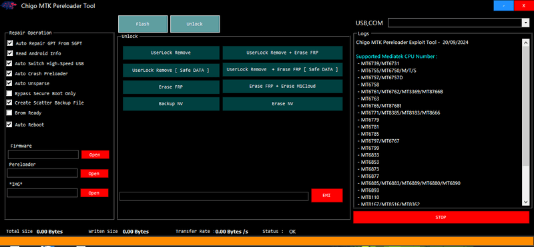Image resolution: width=534 pixels, height=247 pixels.
Task: Click the red STOP button
Action: coord(441,218)
